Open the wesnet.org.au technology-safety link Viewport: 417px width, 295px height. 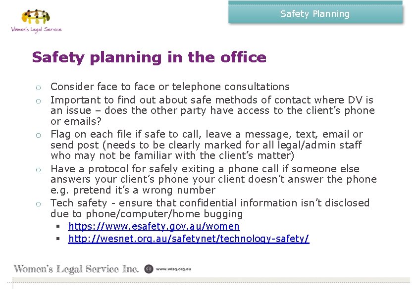click(x=189, y=239)
